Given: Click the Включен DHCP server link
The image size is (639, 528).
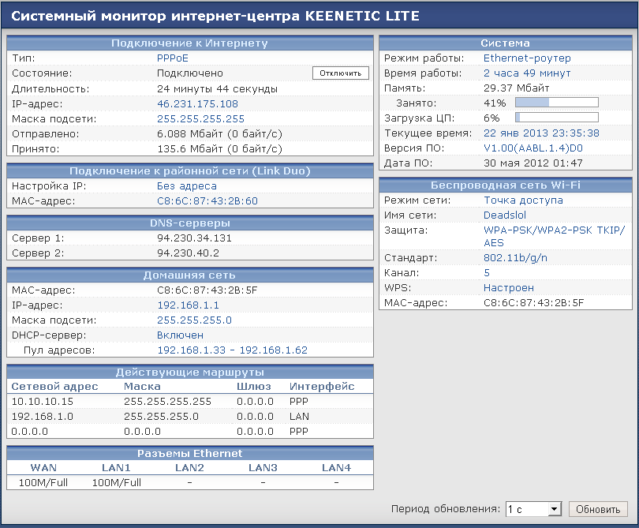Looking at the screenshot, I should click(x=180, y=335).
